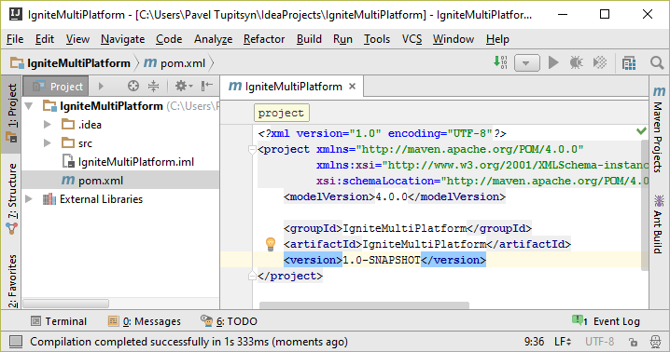Image resolution: width=670 pixels, height=352 pixels.
Task: Toggle the 1: Project side tool window
Action: coord(11,114)
